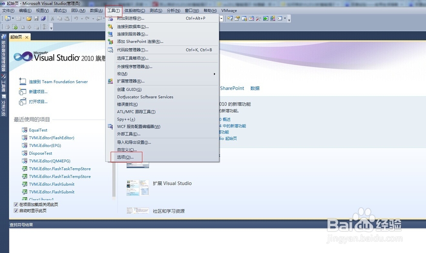Switch to the SharePoint start page tab
Image resolution: width=426 pixels, height=253 pixels.
point(232,88)
